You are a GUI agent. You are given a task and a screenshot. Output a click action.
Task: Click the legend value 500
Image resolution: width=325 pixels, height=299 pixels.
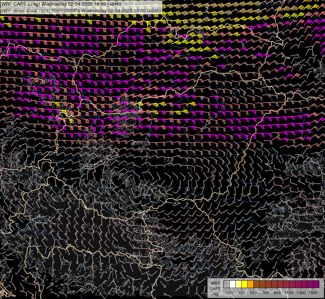(x=253, y=293)
